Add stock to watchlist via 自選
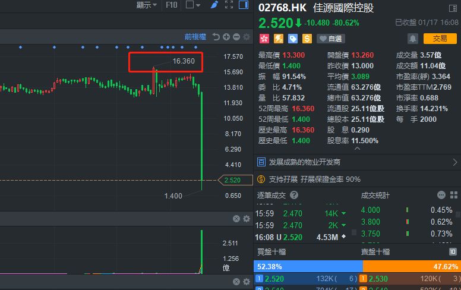The height and width of the screenshot is (290, 461). coord(331,39)
